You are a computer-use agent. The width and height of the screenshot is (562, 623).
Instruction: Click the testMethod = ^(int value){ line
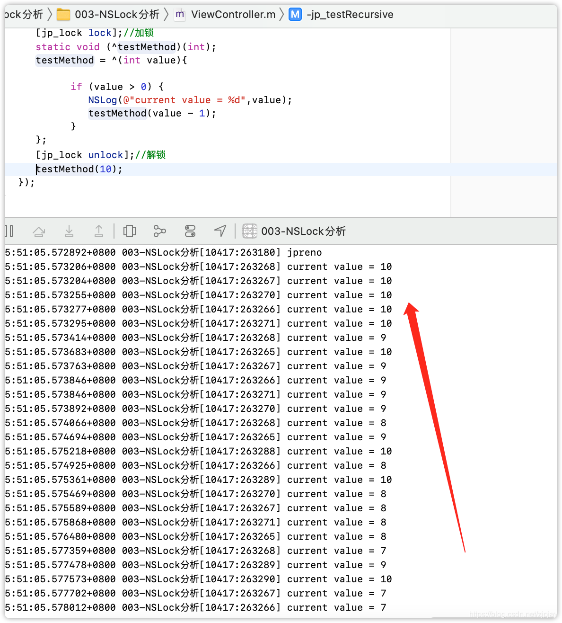click(x=112, y=60)
